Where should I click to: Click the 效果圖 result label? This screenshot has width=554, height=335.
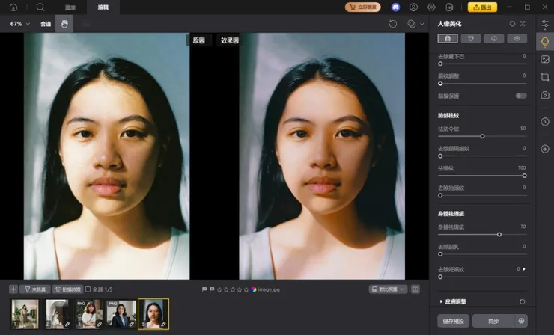[x=229, y=40]
